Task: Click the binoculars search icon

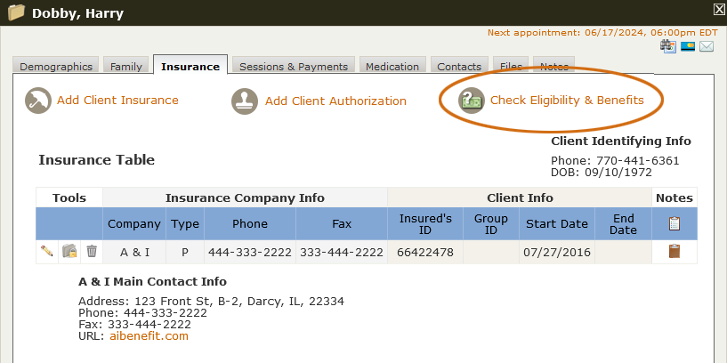Action: [668, 46]
